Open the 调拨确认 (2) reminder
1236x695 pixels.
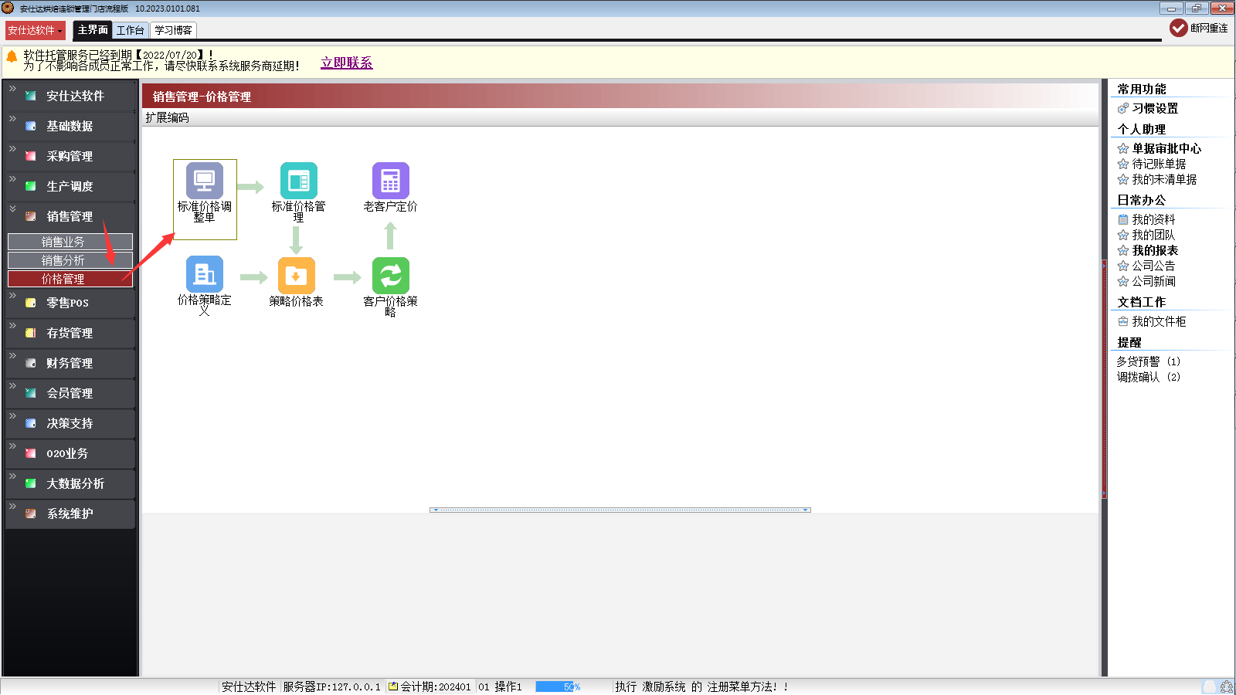coord(1148,377)
